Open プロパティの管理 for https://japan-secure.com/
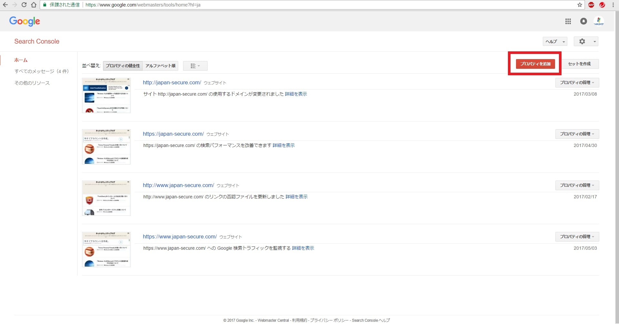619x324 pixels. [577, 134]
